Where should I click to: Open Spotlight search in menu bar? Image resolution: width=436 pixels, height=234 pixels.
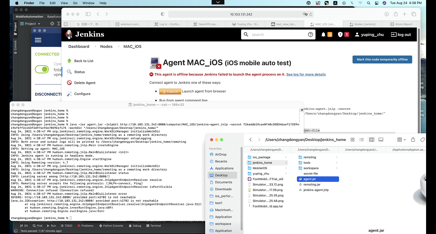pyautogui.click(x=368, y=3)
